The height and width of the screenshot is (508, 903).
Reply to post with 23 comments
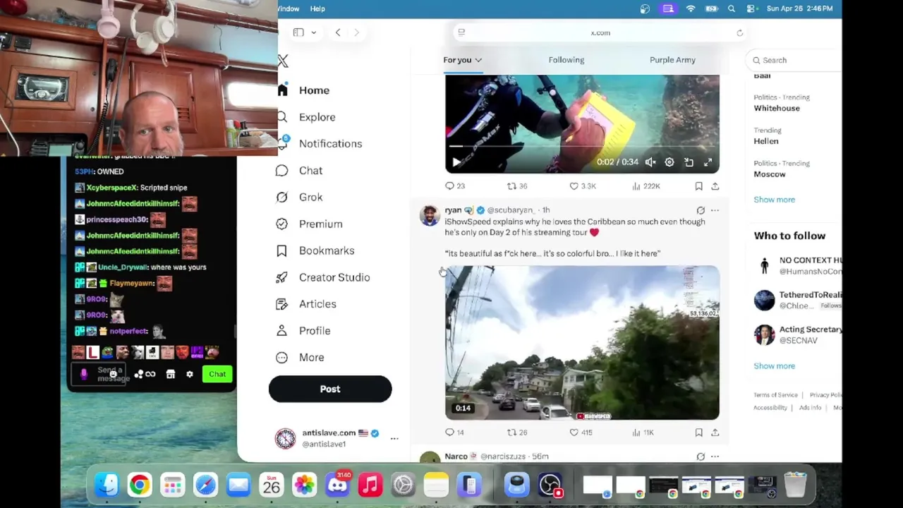pos(455,186)
